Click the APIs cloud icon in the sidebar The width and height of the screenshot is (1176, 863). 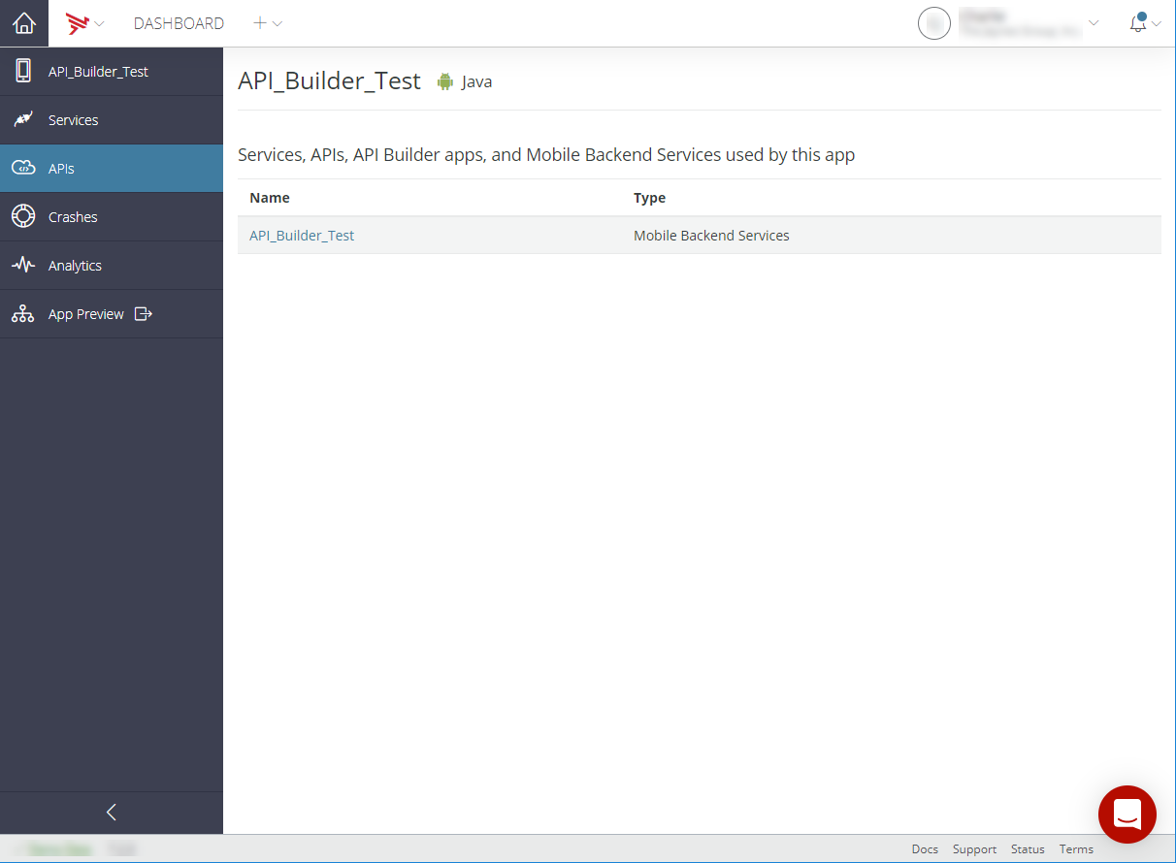[x=22, y=168]
